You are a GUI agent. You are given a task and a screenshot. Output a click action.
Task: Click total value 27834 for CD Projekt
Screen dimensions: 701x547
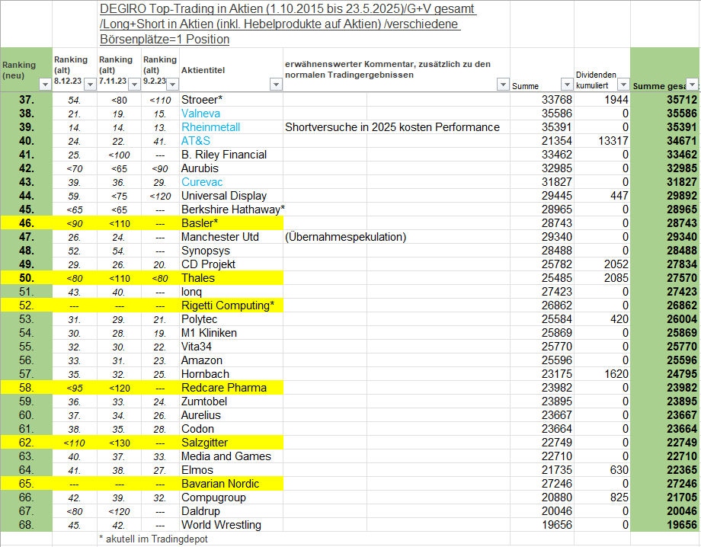click(x=682, y=264)
